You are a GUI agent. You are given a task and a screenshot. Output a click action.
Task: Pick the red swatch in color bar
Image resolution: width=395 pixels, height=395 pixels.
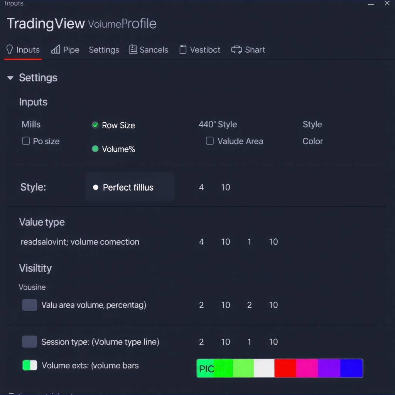(285, 368)
